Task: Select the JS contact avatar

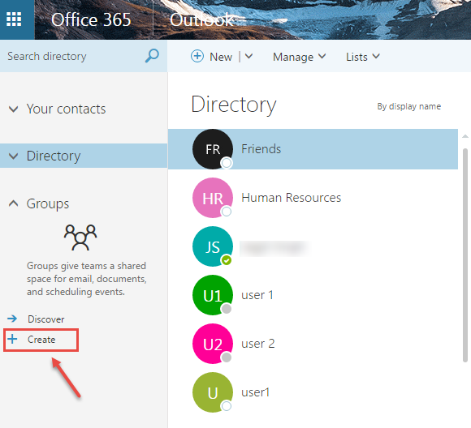Action: pos(213,246)
